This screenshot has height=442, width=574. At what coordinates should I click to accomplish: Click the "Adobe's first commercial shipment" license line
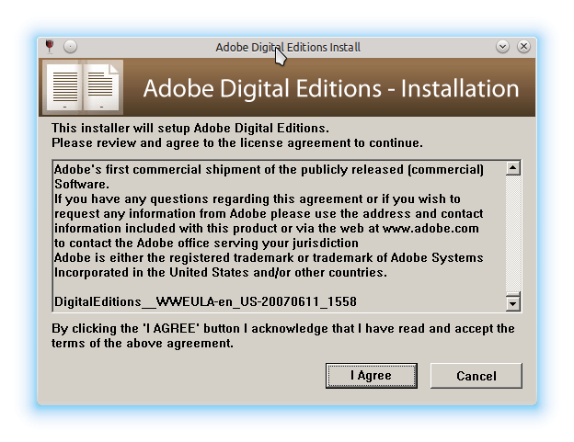[x=269, y=169]
